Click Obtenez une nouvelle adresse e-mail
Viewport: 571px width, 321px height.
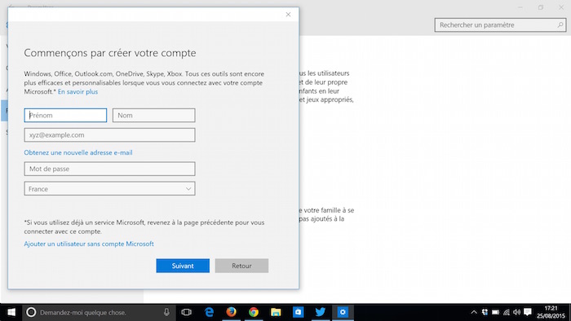(78, 152)
